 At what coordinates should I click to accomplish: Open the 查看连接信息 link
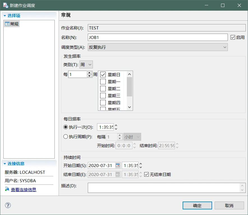coord(24,189)
